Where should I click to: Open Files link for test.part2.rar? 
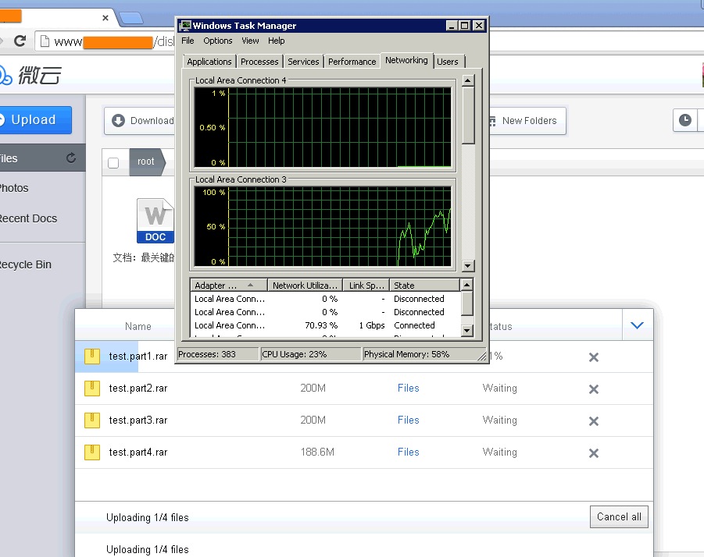click(408, 388)
